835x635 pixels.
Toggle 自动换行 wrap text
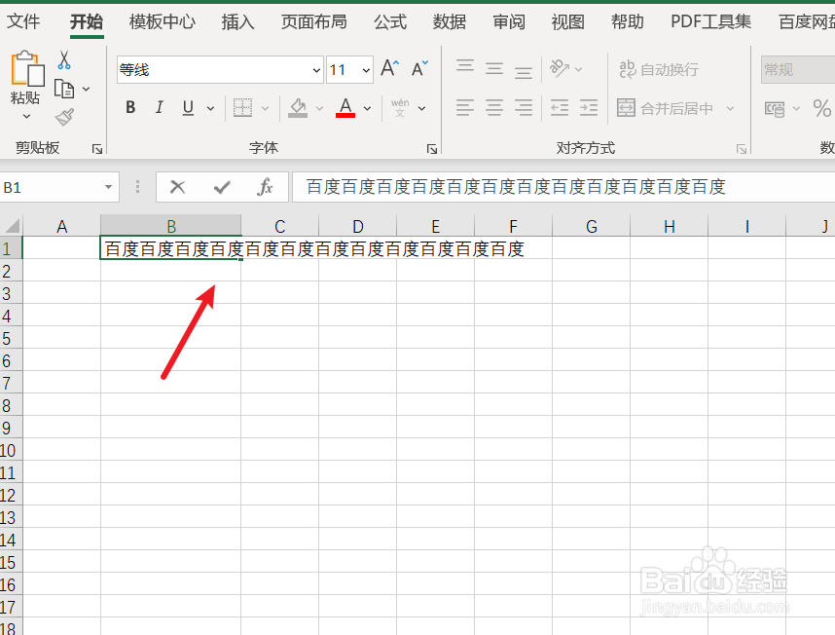[x=659, y=69]
